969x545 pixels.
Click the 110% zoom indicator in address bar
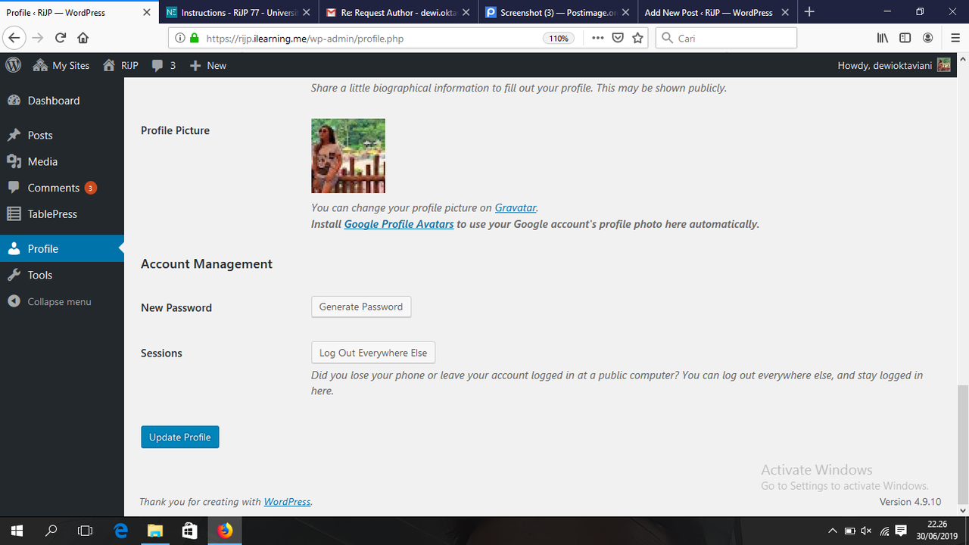(558, 37)
